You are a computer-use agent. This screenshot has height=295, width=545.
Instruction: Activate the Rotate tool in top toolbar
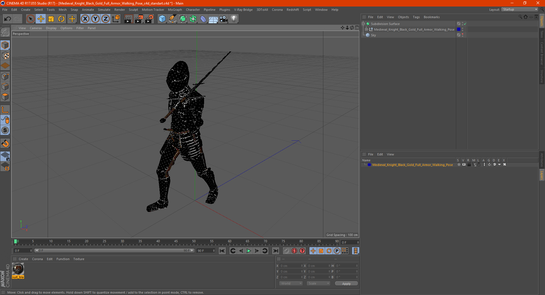[x=61, y=19]
